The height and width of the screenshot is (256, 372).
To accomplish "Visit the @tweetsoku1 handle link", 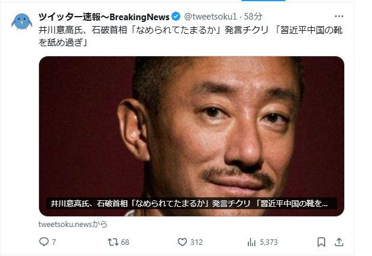I will [211, 17].
